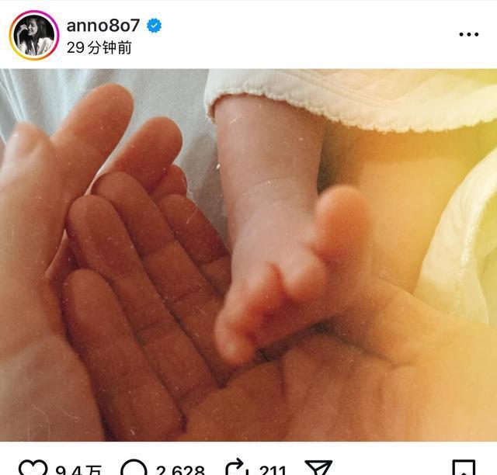Tap the repost arrows icon

pyautogui.click(x=236, y=468)
